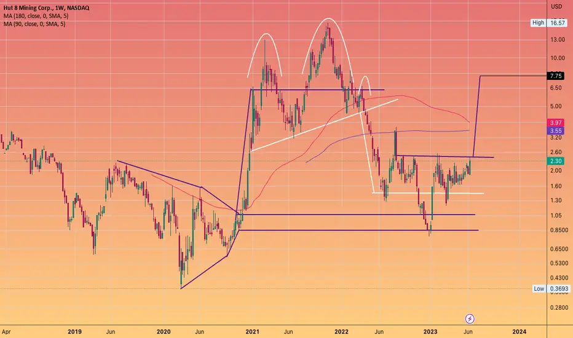Select the MA (90, close, 0, SMA, 5) legend
The width and height of the screenshot is (573, 338).
click(x=34, y=24)
